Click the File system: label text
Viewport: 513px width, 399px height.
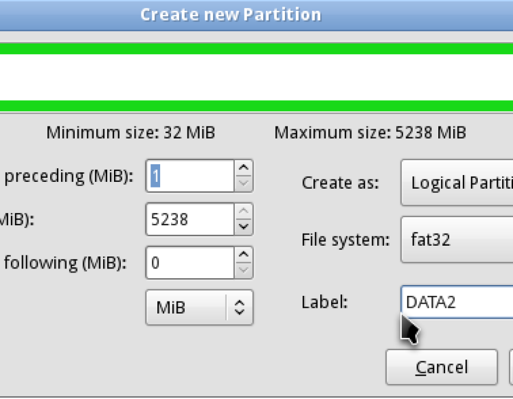345,240
